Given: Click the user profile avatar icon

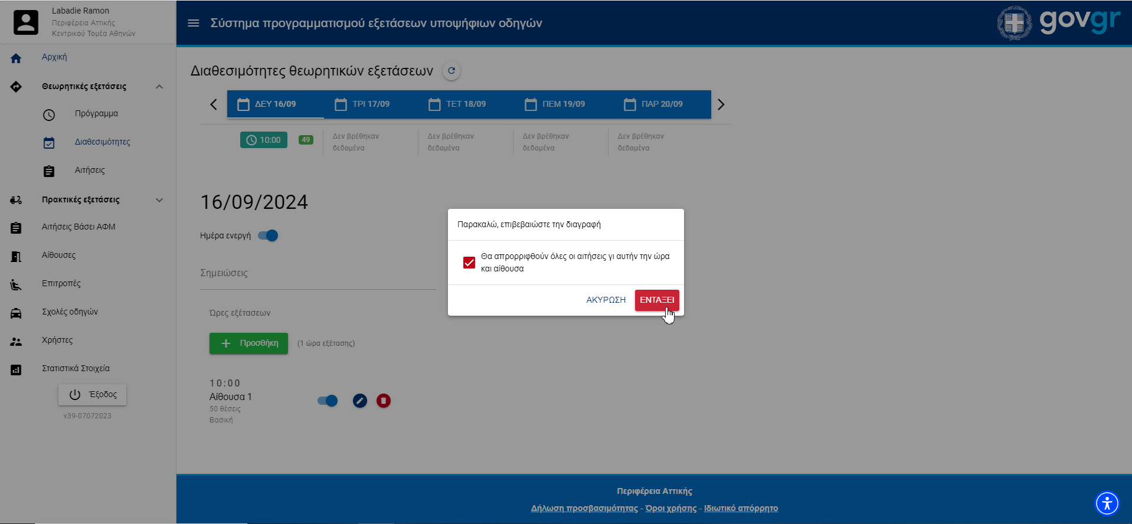Looking at the screenshot, I should point(26,22).
